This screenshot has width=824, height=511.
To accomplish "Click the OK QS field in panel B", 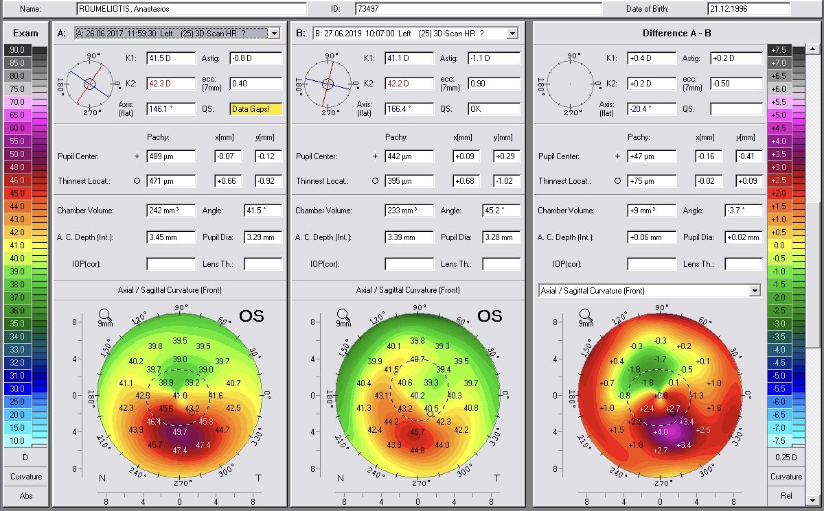I will pyautogui.click(x=494, y=109).
